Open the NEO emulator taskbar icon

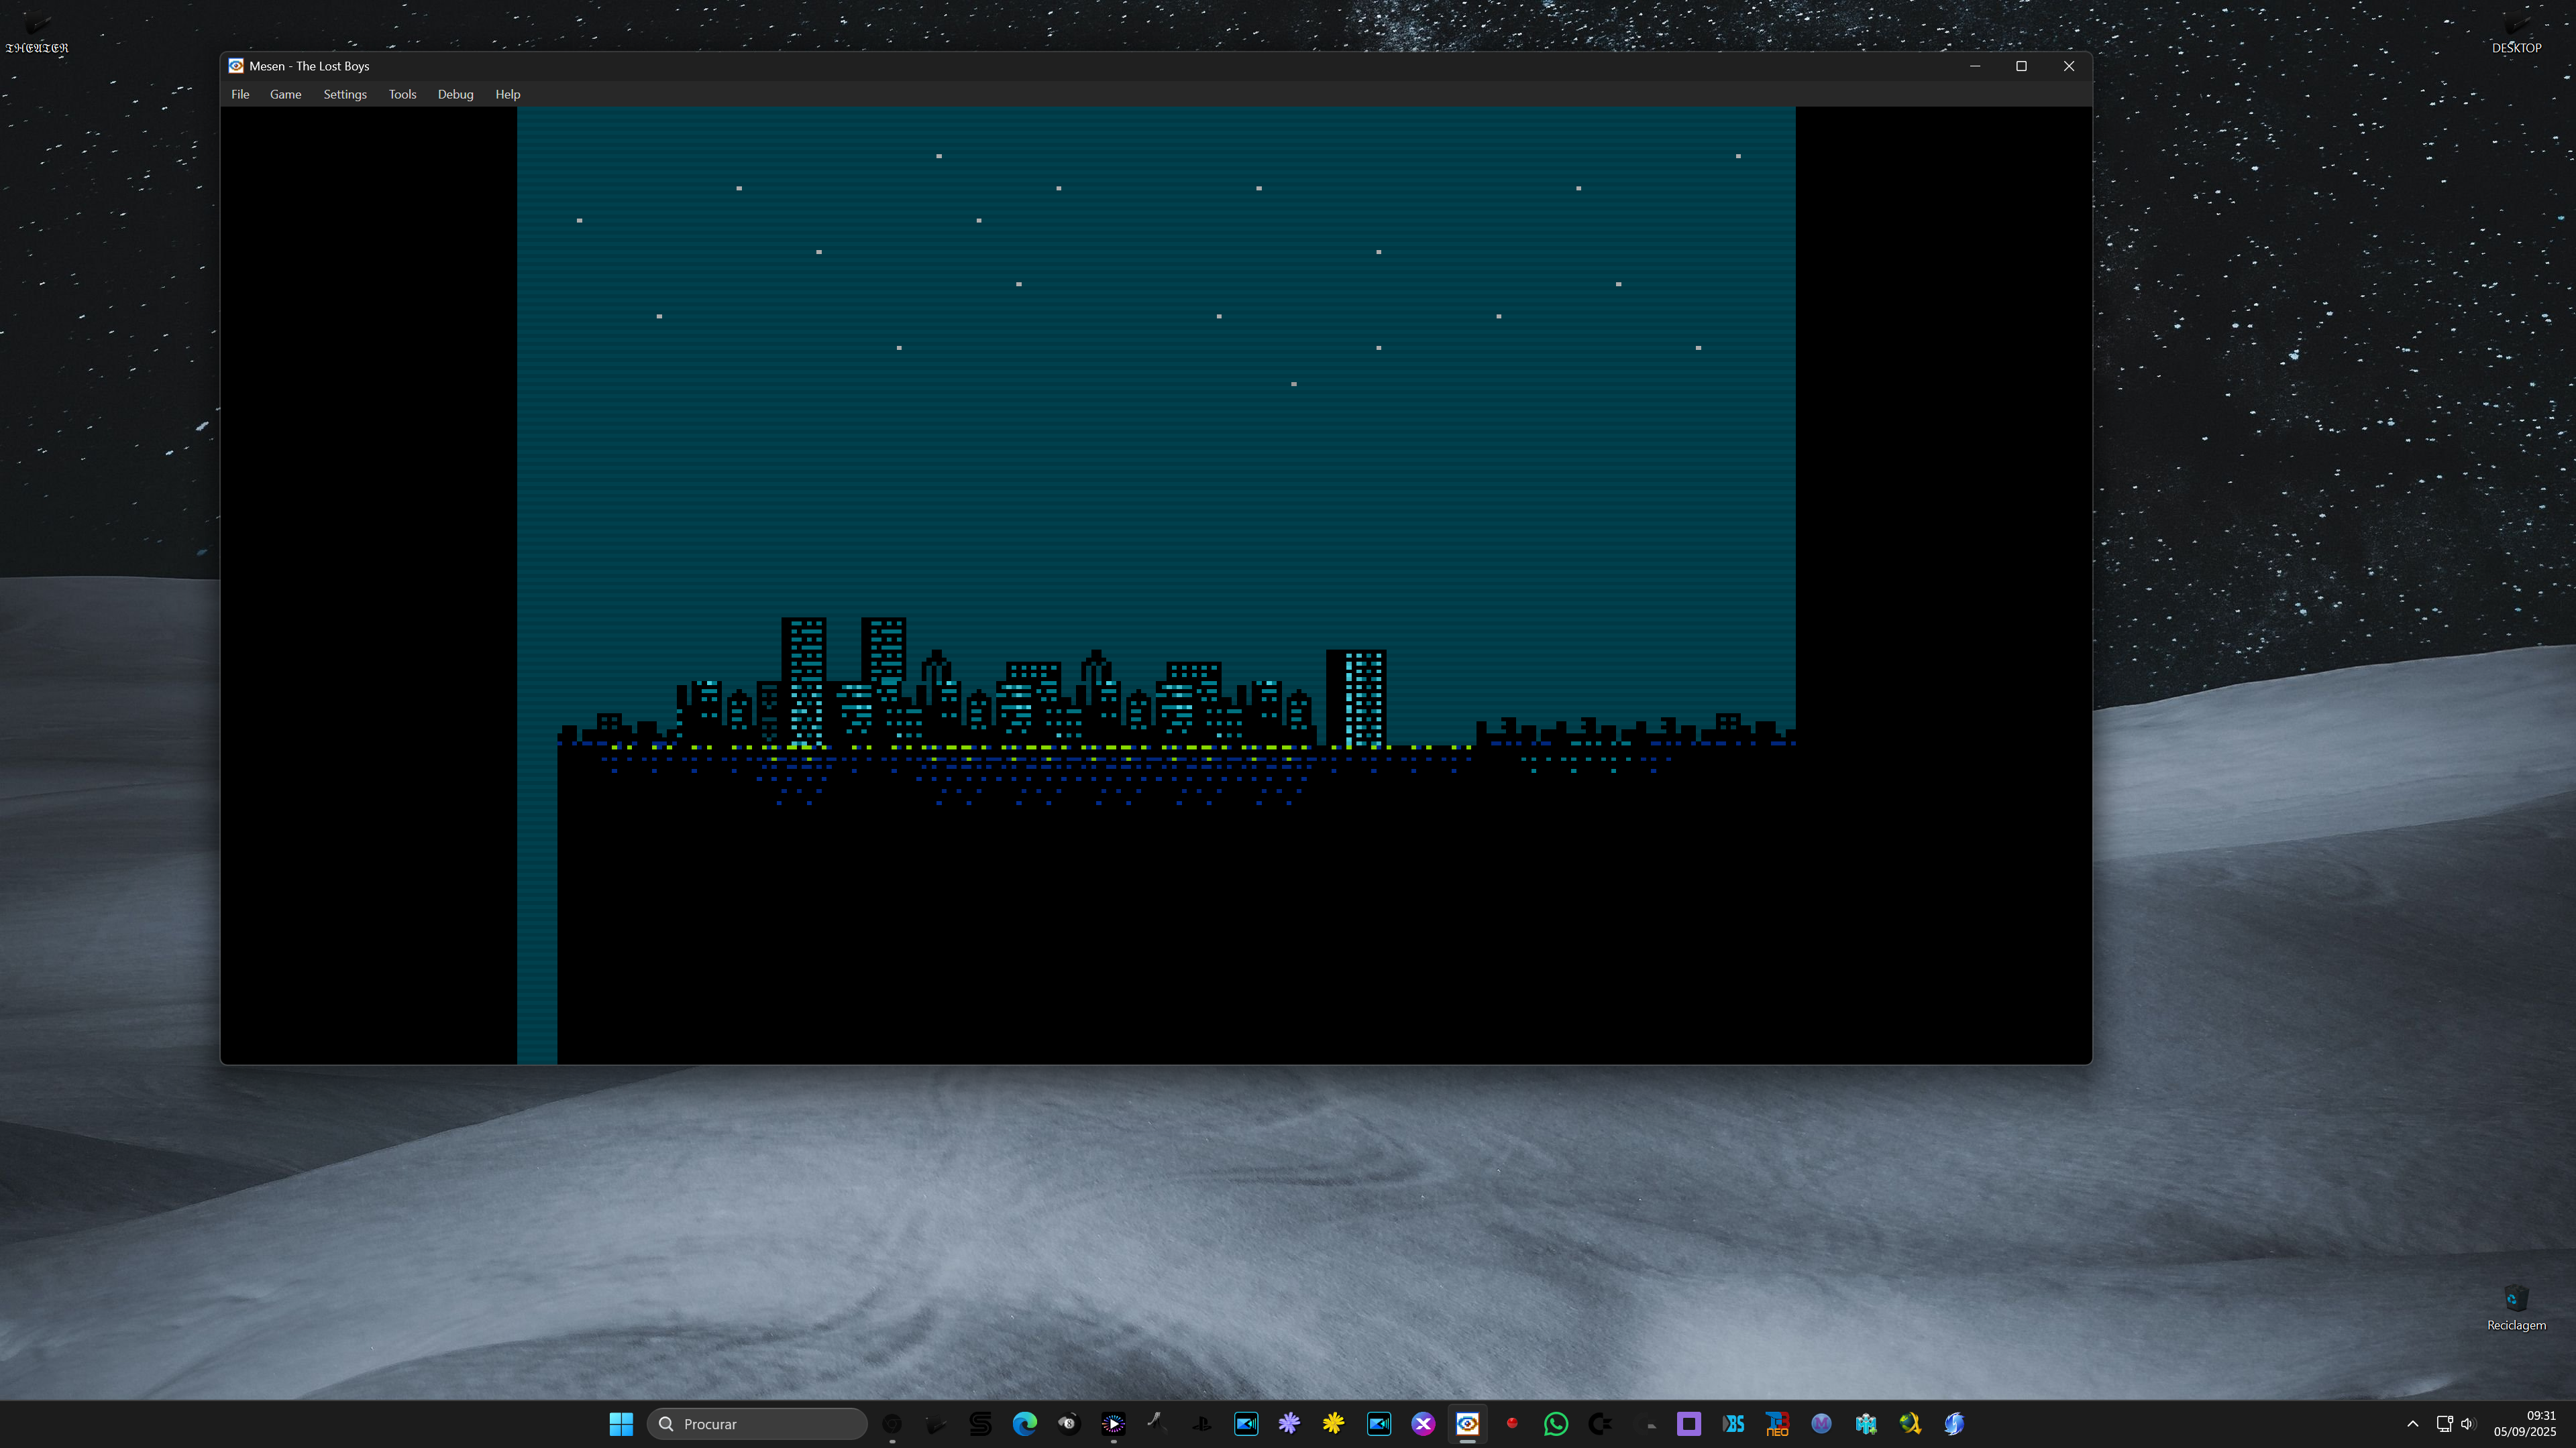click(1777, 1424)
